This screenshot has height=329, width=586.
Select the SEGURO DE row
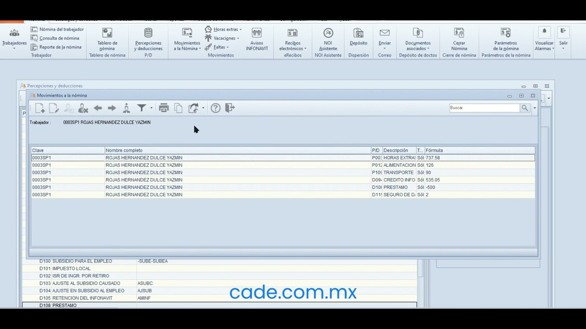point(283,195)
